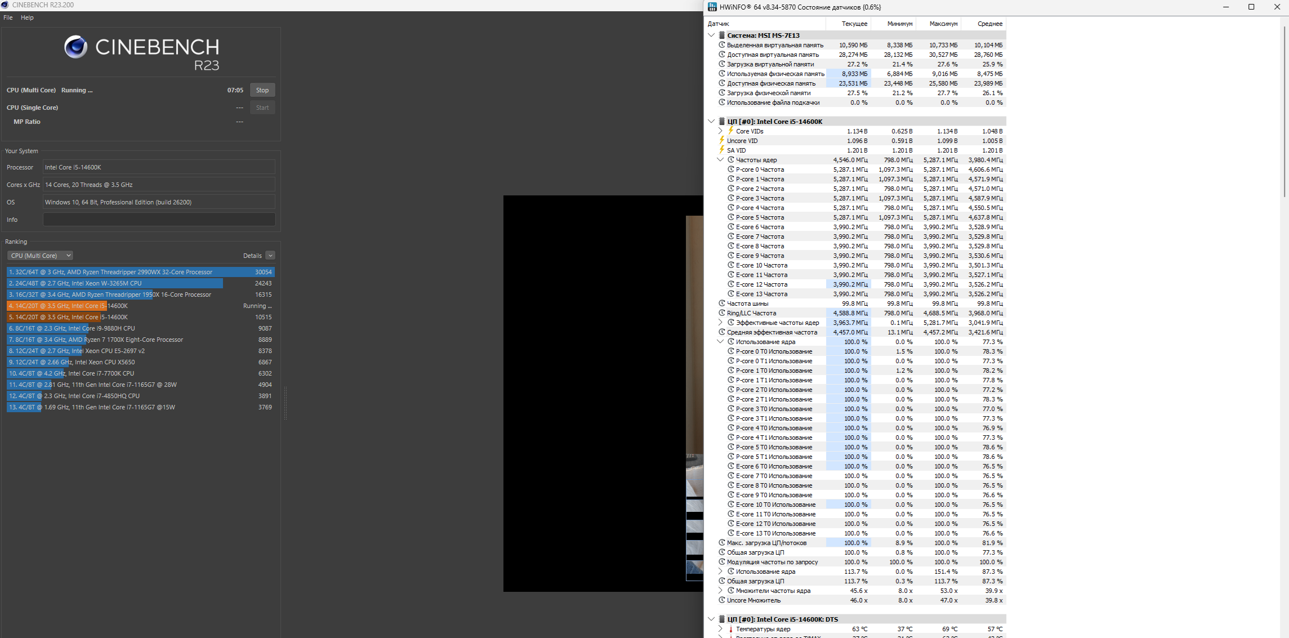This screenshot has width=1289, height=638.
Task: Click the Cinebench render preview image
Action: (x=603, y=394)
